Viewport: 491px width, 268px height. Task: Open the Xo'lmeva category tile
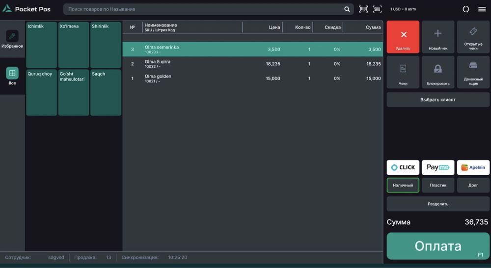pos(74,45)
